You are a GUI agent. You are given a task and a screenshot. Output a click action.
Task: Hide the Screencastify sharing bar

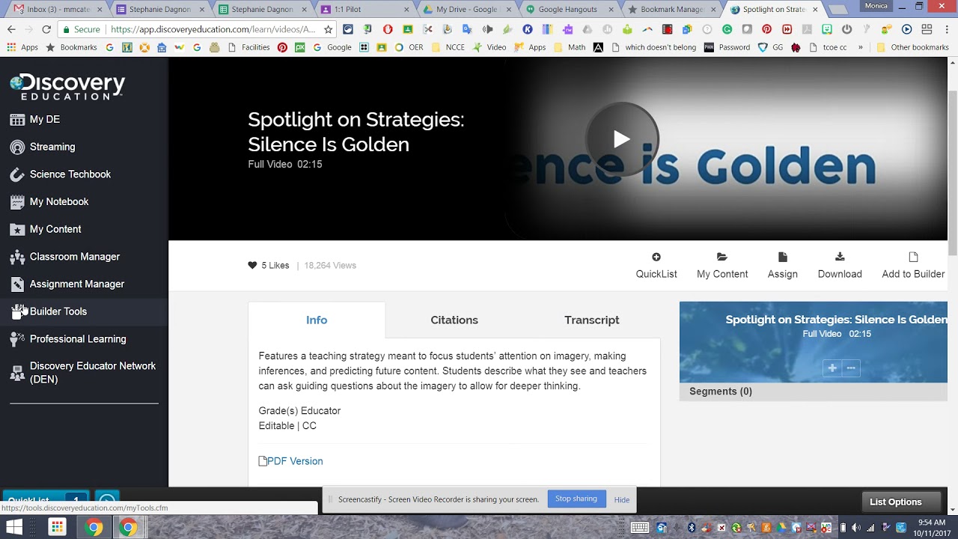pyautogui.click(x=622, y=499)
